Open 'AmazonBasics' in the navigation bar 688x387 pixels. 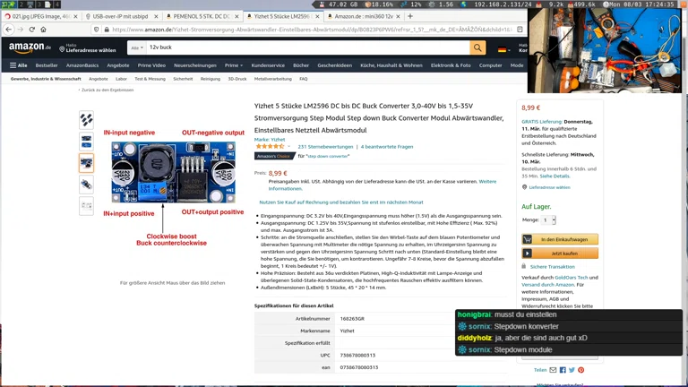[x=82, y=65]
